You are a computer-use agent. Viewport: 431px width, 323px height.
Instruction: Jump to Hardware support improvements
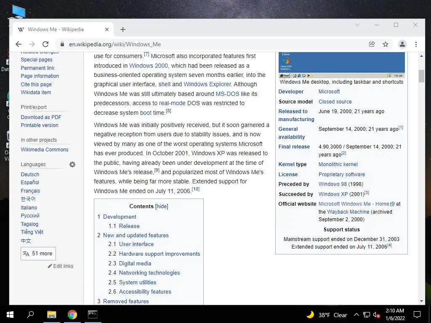point(160,254)
